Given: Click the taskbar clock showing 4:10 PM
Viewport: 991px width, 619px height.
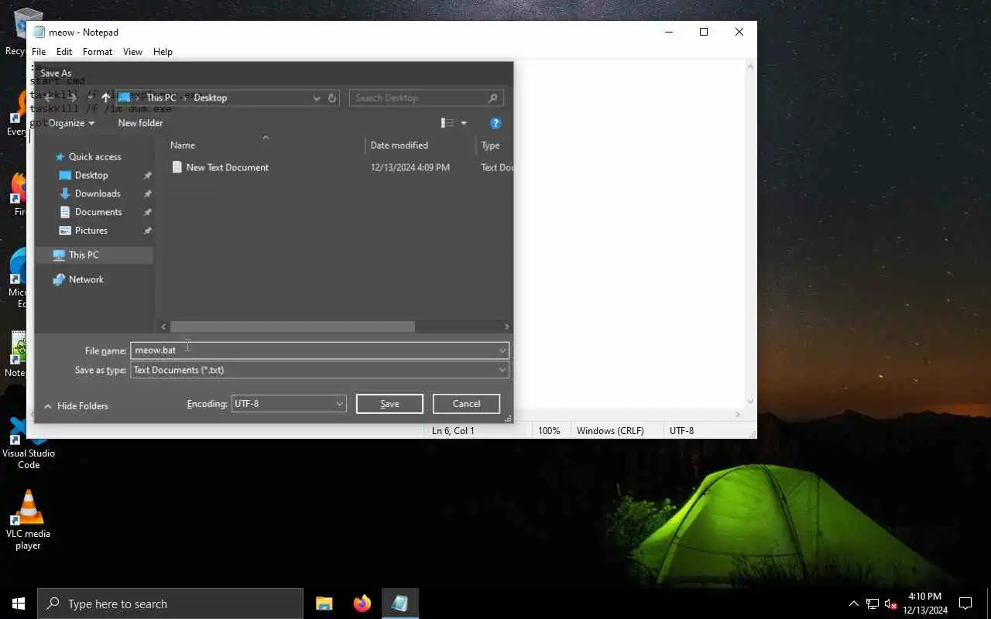Looking at the screenshot, I should pyautogui.click(x=924, y=604).
